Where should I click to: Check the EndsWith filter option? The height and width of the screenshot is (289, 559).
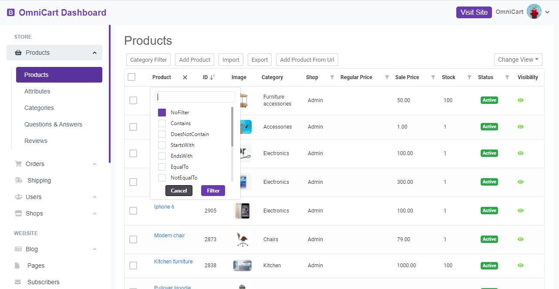coord(162,156)
